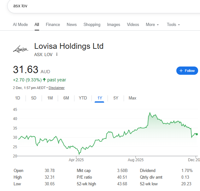Show the YTD chart range

click(x=83, y=98)
